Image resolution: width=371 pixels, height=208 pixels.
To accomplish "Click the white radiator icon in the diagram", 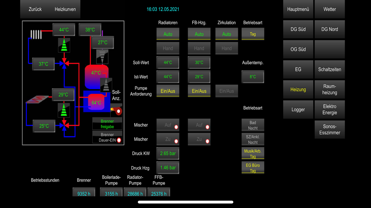I will pos(36,35).
